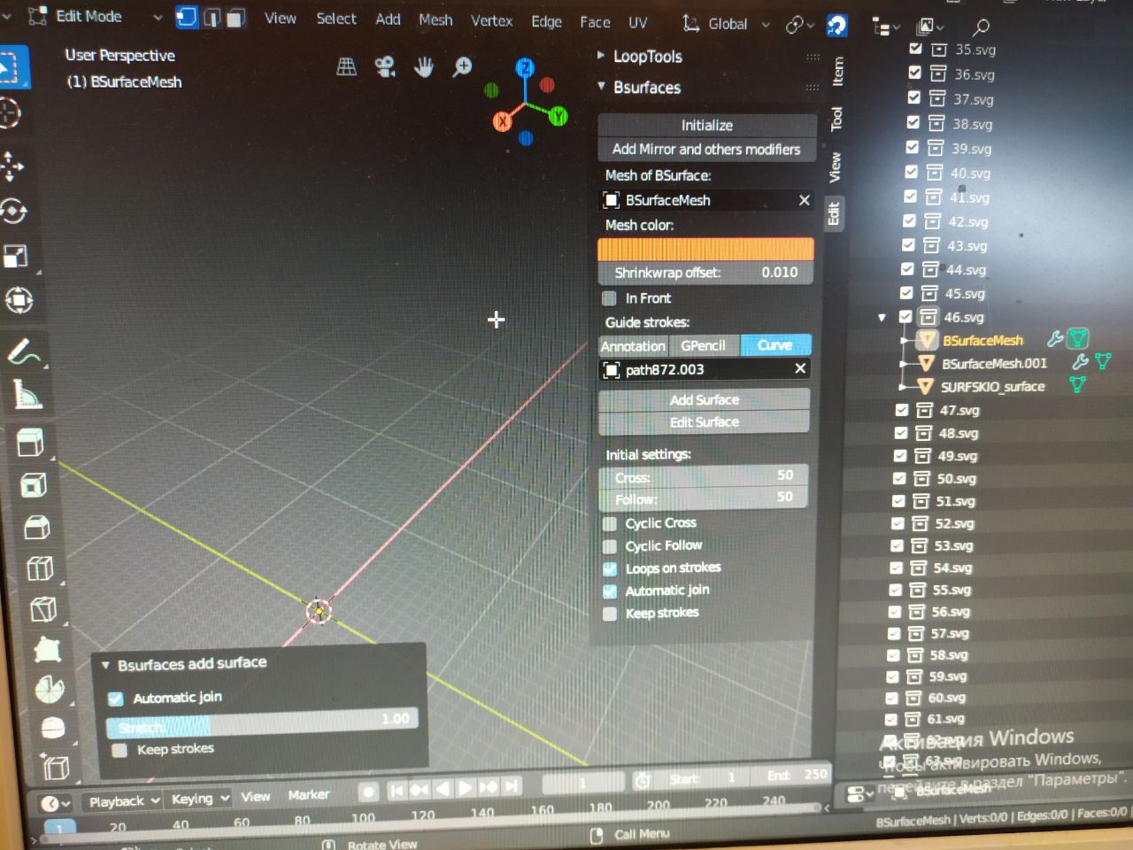Adjust the Cross initial setting slider
Viewport: 1133px width, 850px height.
[704, 476]
